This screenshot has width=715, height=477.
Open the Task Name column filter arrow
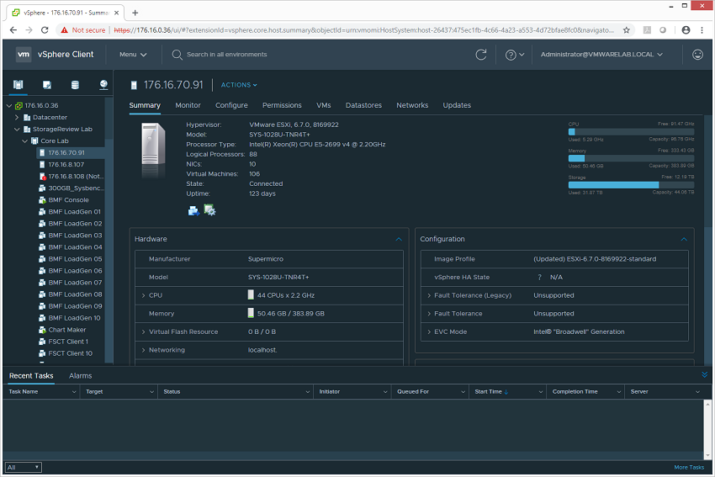click(x=74, y=392)
